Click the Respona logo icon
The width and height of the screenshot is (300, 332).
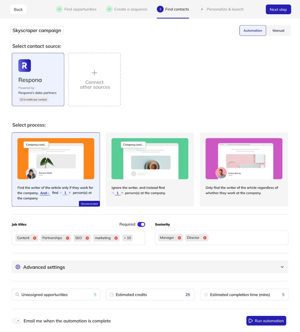pyautogui.click(x=24, y=65)
